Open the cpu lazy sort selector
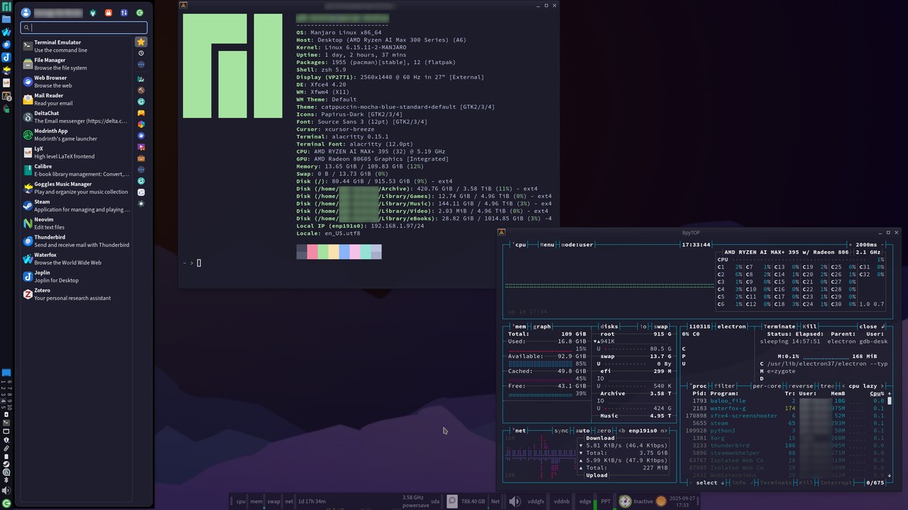 coord(863,386)
